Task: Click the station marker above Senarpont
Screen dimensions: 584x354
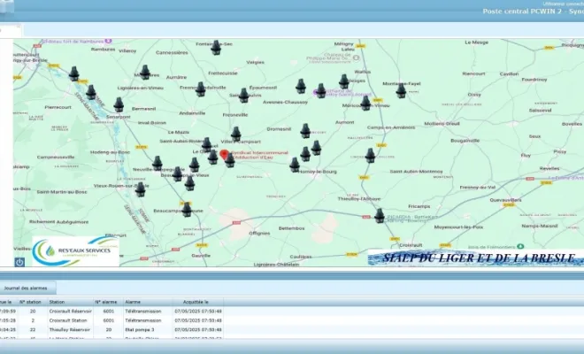Action: [119, 104]
